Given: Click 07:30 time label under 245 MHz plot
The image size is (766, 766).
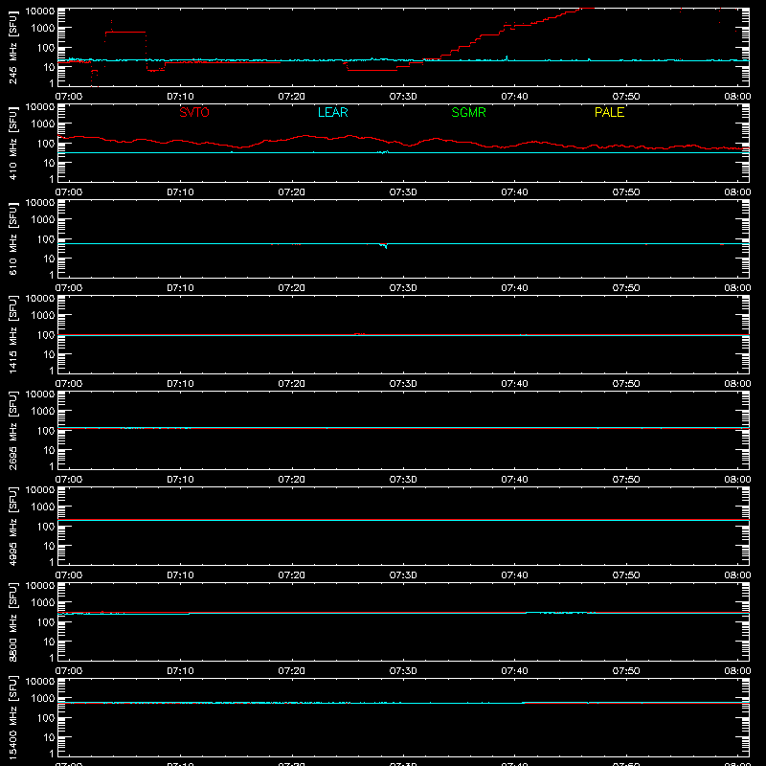Looking at the screenshot, I should pyautogui.click(x=403, y=97).
